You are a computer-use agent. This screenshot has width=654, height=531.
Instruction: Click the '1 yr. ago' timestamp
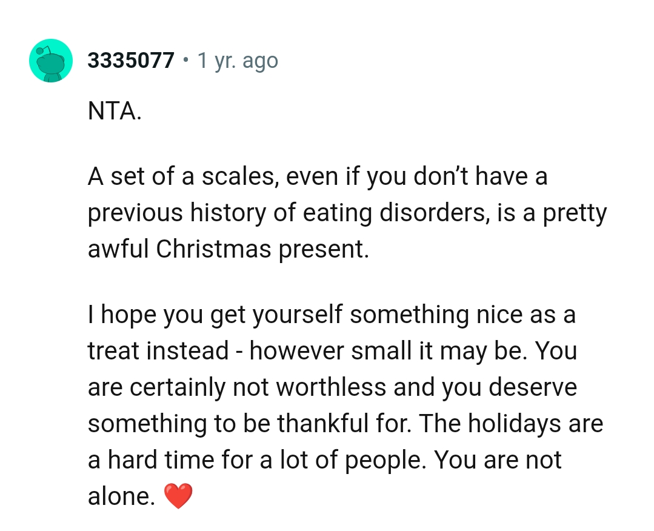238,60
